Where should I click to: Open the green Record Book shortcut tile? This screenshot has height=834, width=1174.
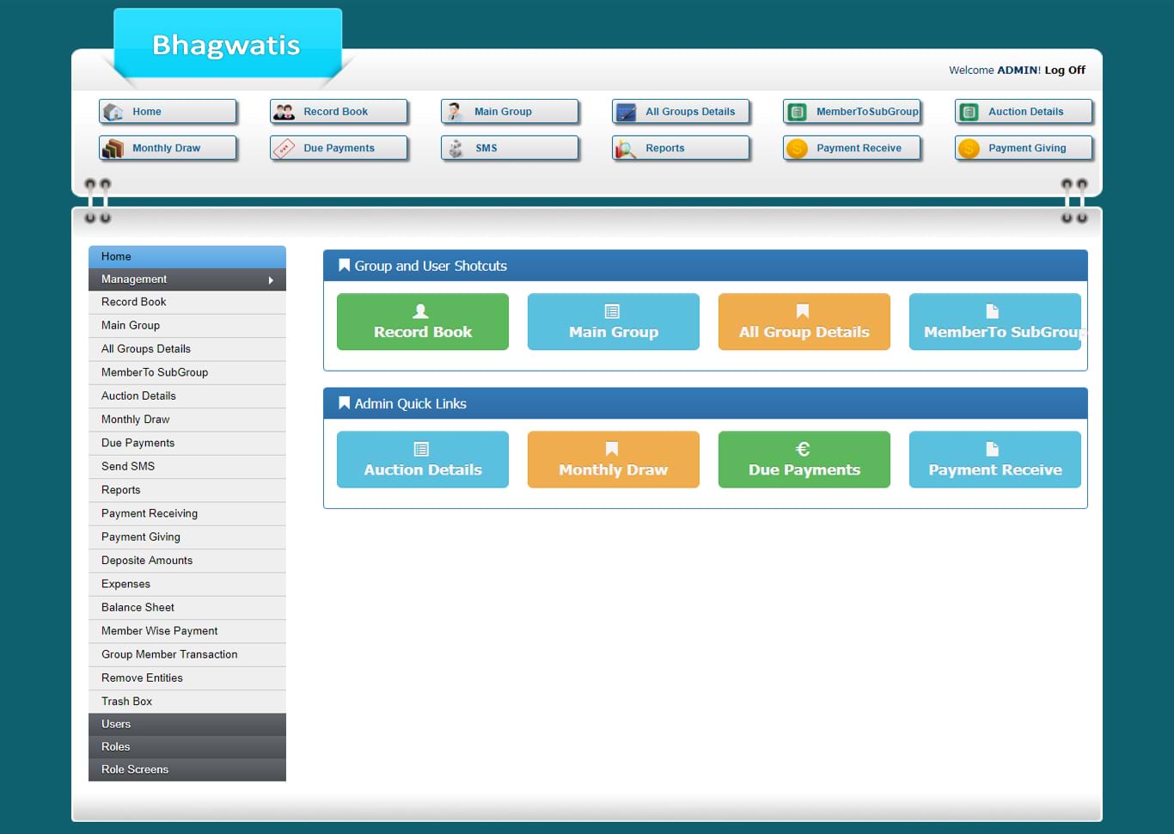(422, 322)
